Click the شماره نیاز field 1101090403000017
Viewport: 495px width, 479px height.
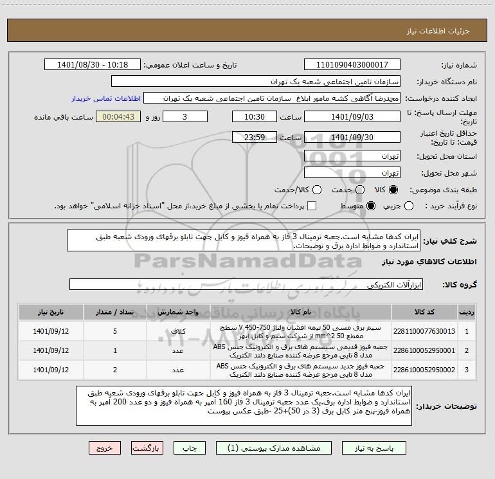click(x=352, y=64)
